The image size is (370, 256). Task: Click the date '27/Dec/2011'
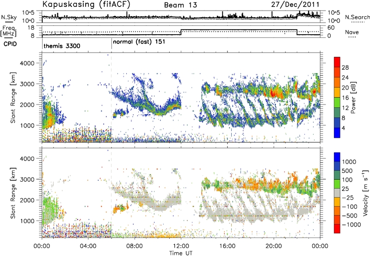(295, 5)
